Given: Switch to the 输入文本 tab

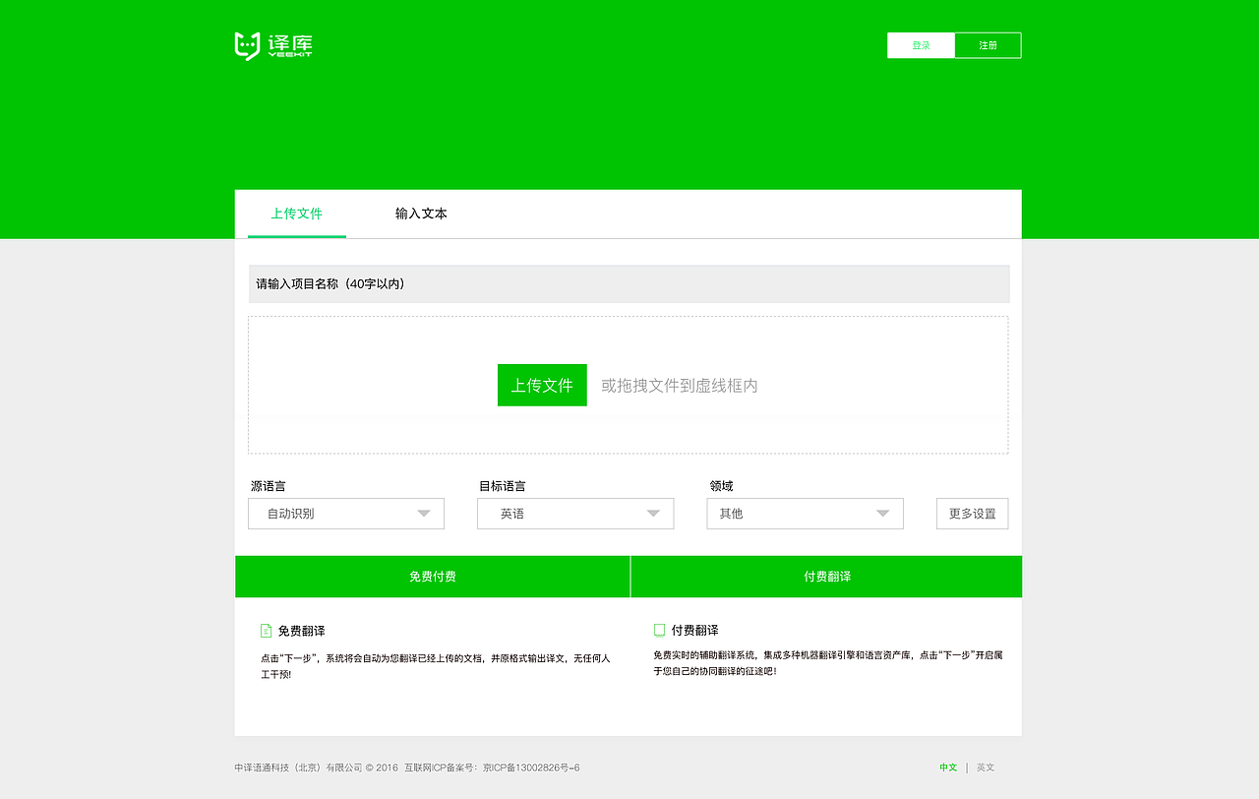Looking at the screenshot, I should coord(421,214).
